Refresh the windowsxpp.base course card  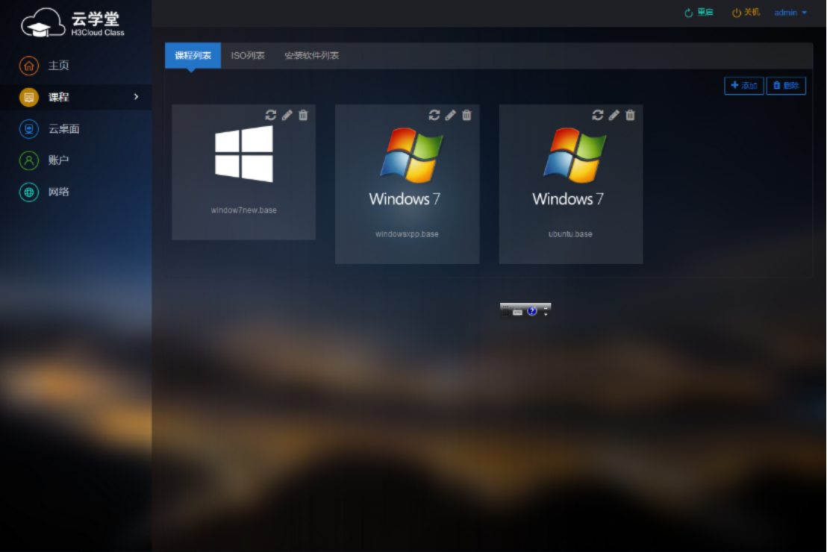[434, 115]
